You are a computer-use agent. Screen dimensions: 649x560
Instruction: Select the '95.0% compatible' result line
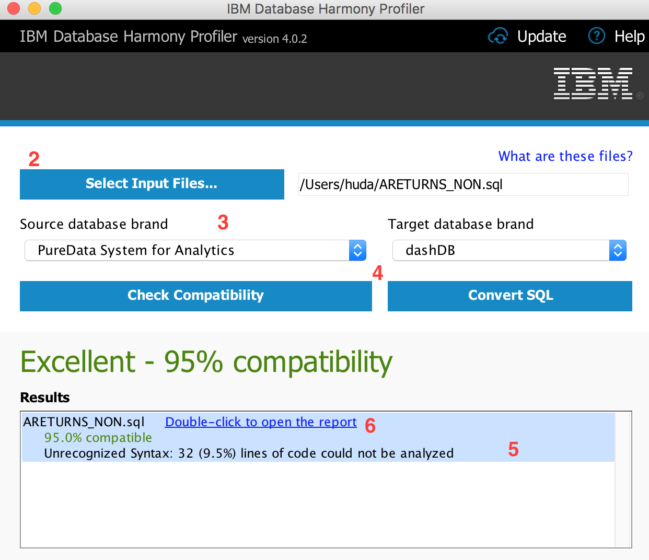98,438
